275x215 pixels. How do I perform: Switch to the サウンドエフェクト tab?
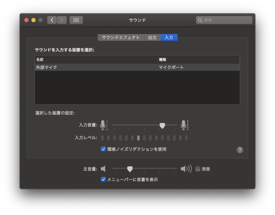coord(121,38)
